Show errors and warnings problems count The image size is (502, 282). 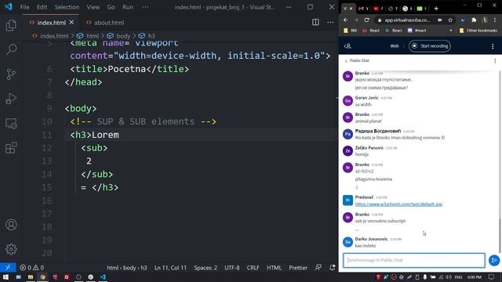click(32, 267)
